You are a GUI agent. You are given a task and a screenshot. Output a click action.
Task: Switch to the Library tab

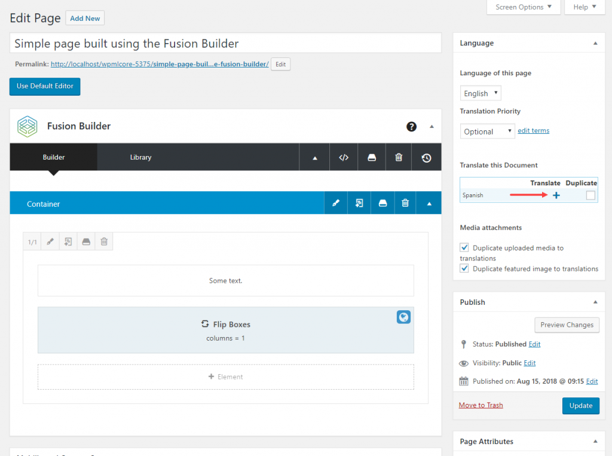(x=140, y=157)
